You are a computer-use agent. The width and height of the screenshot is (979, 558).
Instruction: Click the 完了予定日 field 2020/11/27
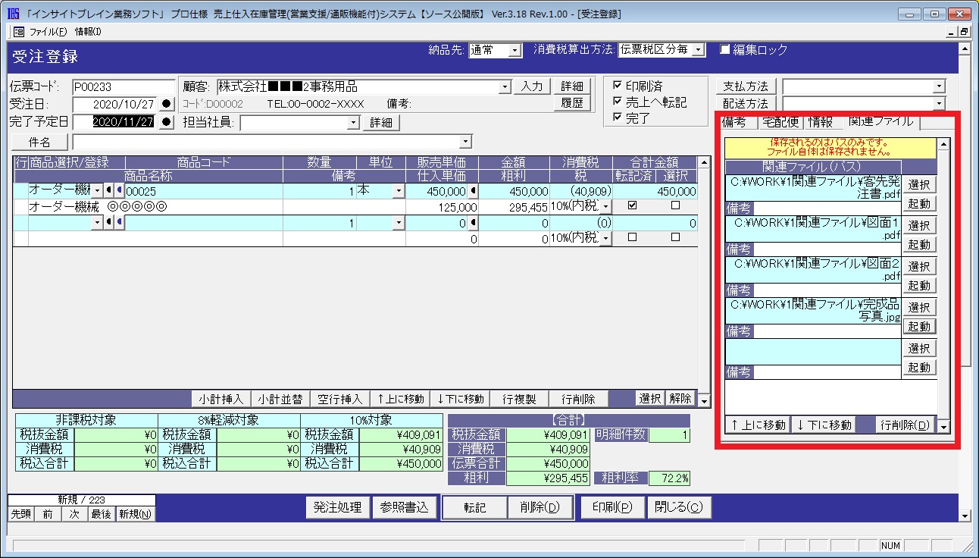[115, 121]
